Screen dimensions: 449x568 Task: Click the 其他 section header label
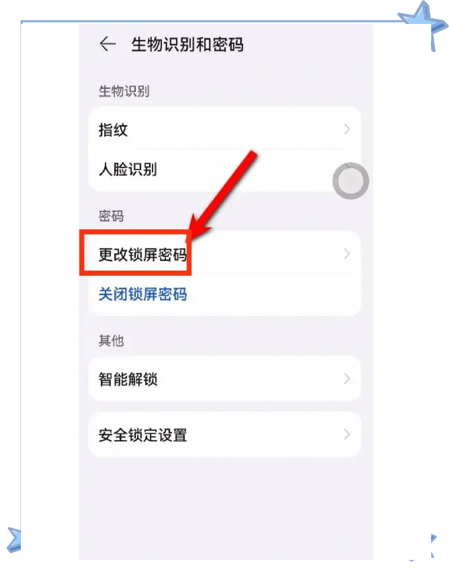(111, 340)
